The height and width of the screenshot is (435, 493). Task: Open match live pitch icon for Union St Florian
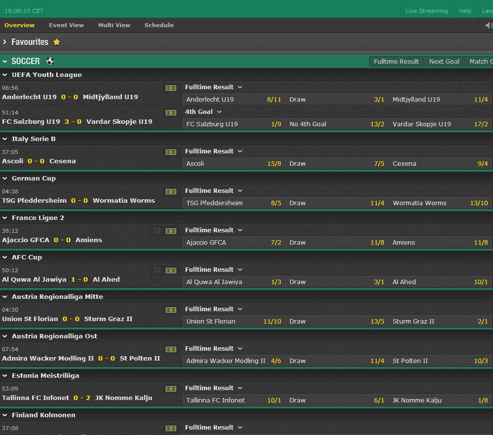(x=171, y=310)
